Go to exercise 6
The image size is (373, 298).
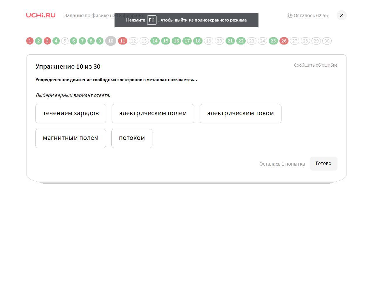[x=73, y=41]
